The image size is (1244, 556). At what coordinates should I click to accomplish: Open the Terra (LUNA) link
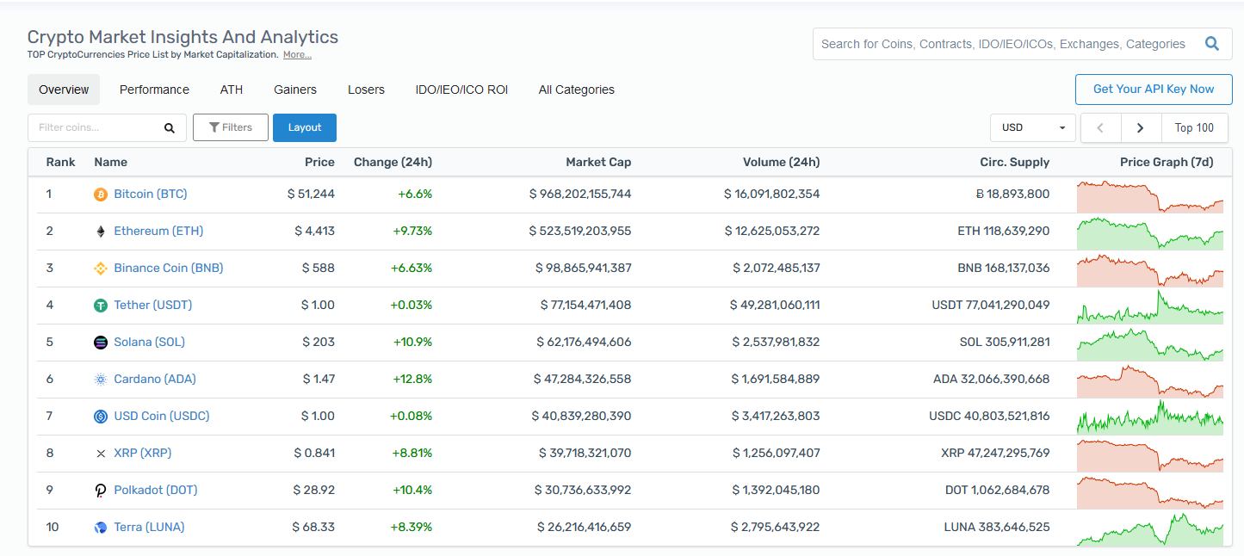[x=150, y=528]
